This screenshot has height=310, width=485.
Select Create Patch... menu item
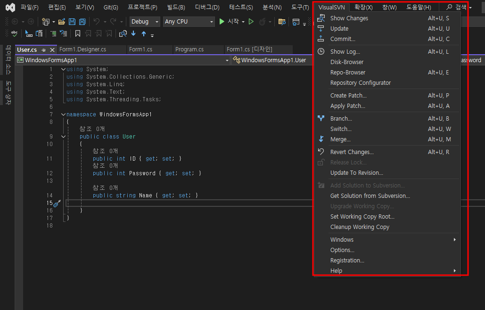387,96
